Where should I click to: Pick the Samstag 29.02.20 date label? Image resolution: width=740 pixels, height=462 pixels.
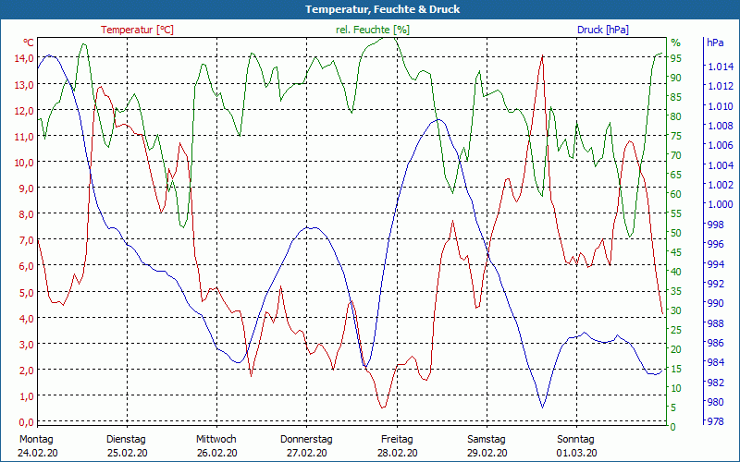[x=486, y=445]
